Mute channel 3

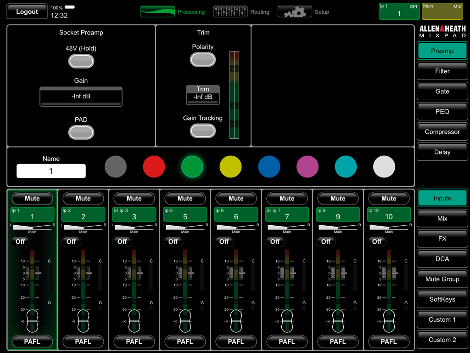(x=134, y=199)
